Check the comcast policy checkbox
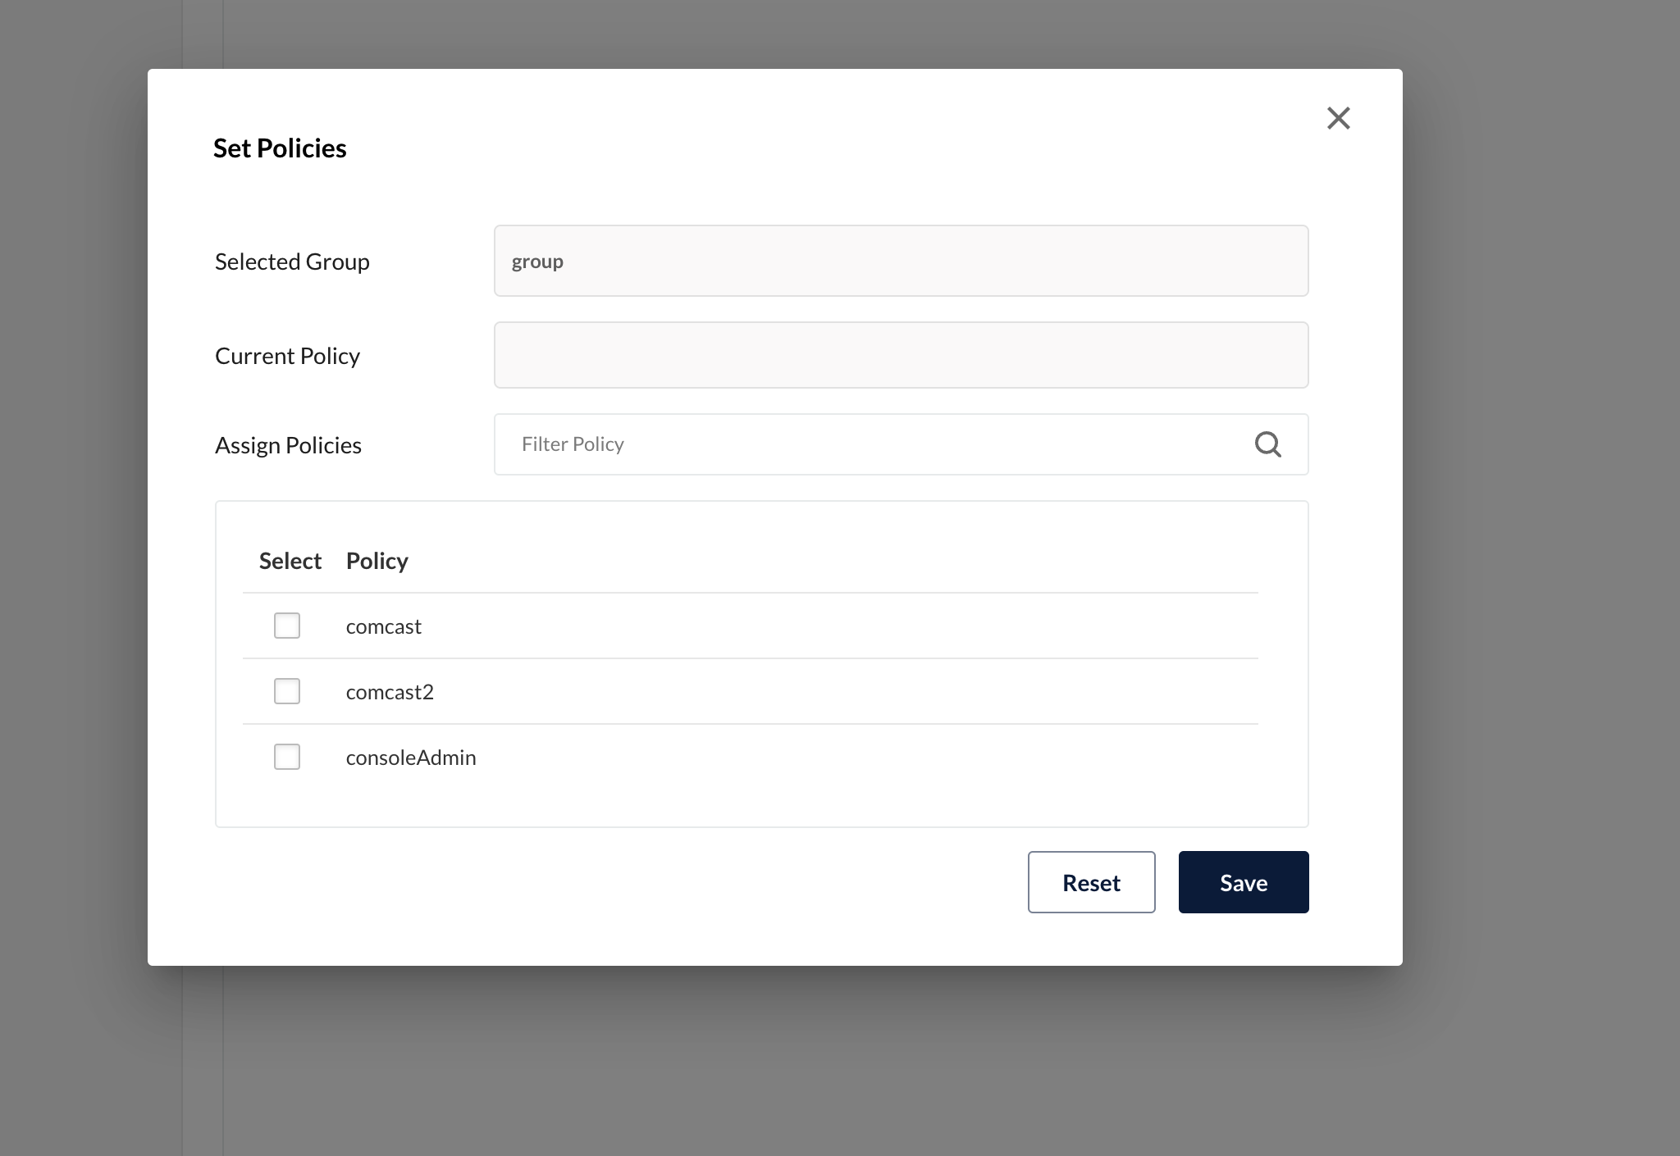 tap(287, 626)
